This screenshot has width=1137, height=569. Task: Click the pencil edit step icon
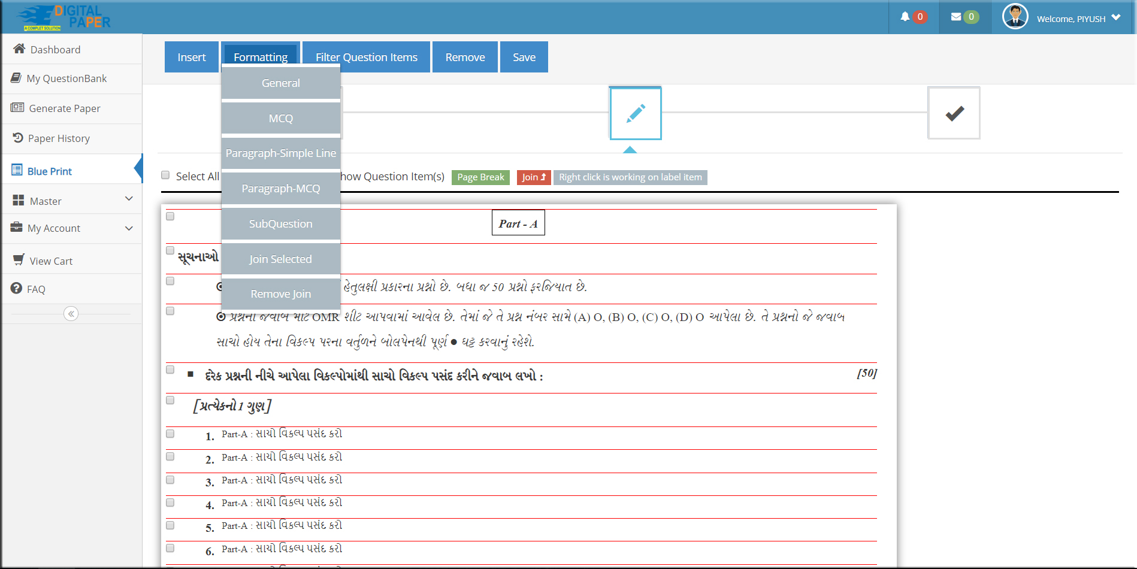(x=635, y=113)
